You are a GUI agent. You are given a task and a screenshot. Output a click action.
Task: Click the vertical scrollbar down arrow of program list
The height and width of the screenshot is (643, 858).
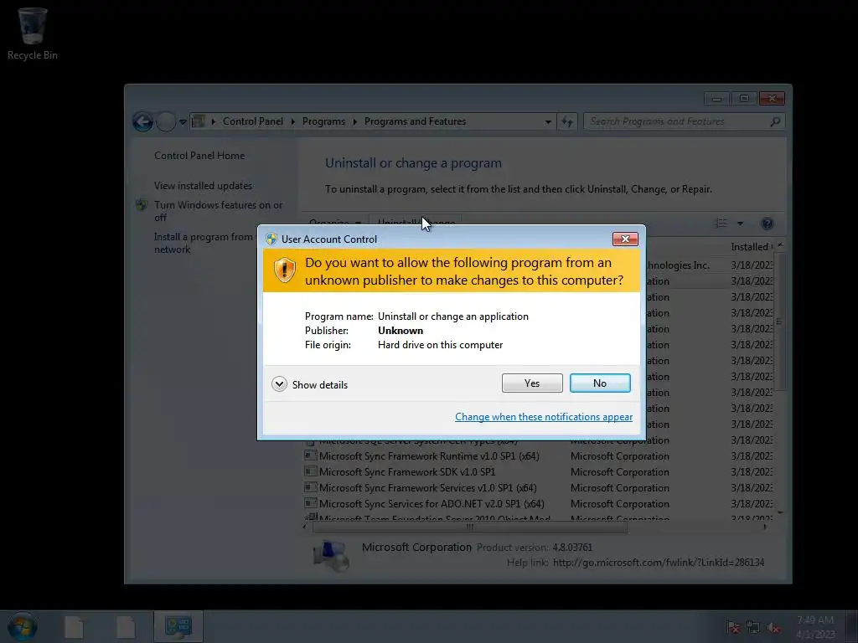tap(780, 513)
